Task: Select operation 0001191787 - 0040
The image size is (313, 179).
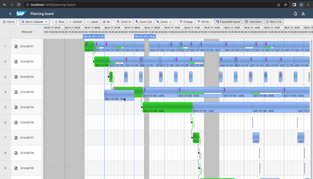Action: (x=237, y=92)
